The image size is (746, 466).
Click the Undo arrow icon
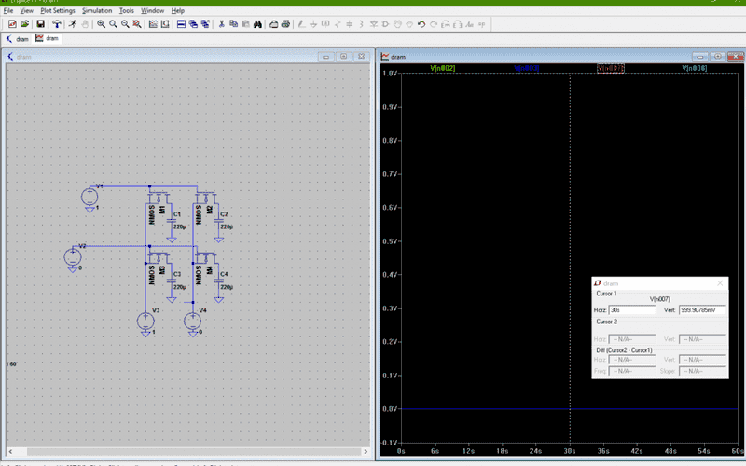(x=421, y=24)
